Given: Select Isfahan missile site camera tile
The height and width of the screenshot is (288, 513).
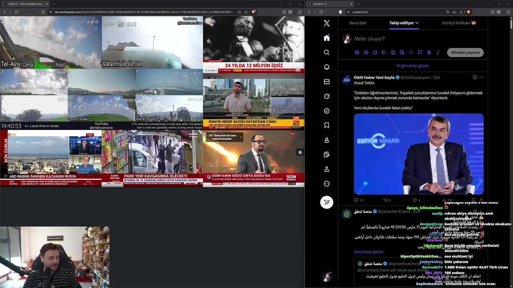Looking at the screenshot, I should (152, 42).
